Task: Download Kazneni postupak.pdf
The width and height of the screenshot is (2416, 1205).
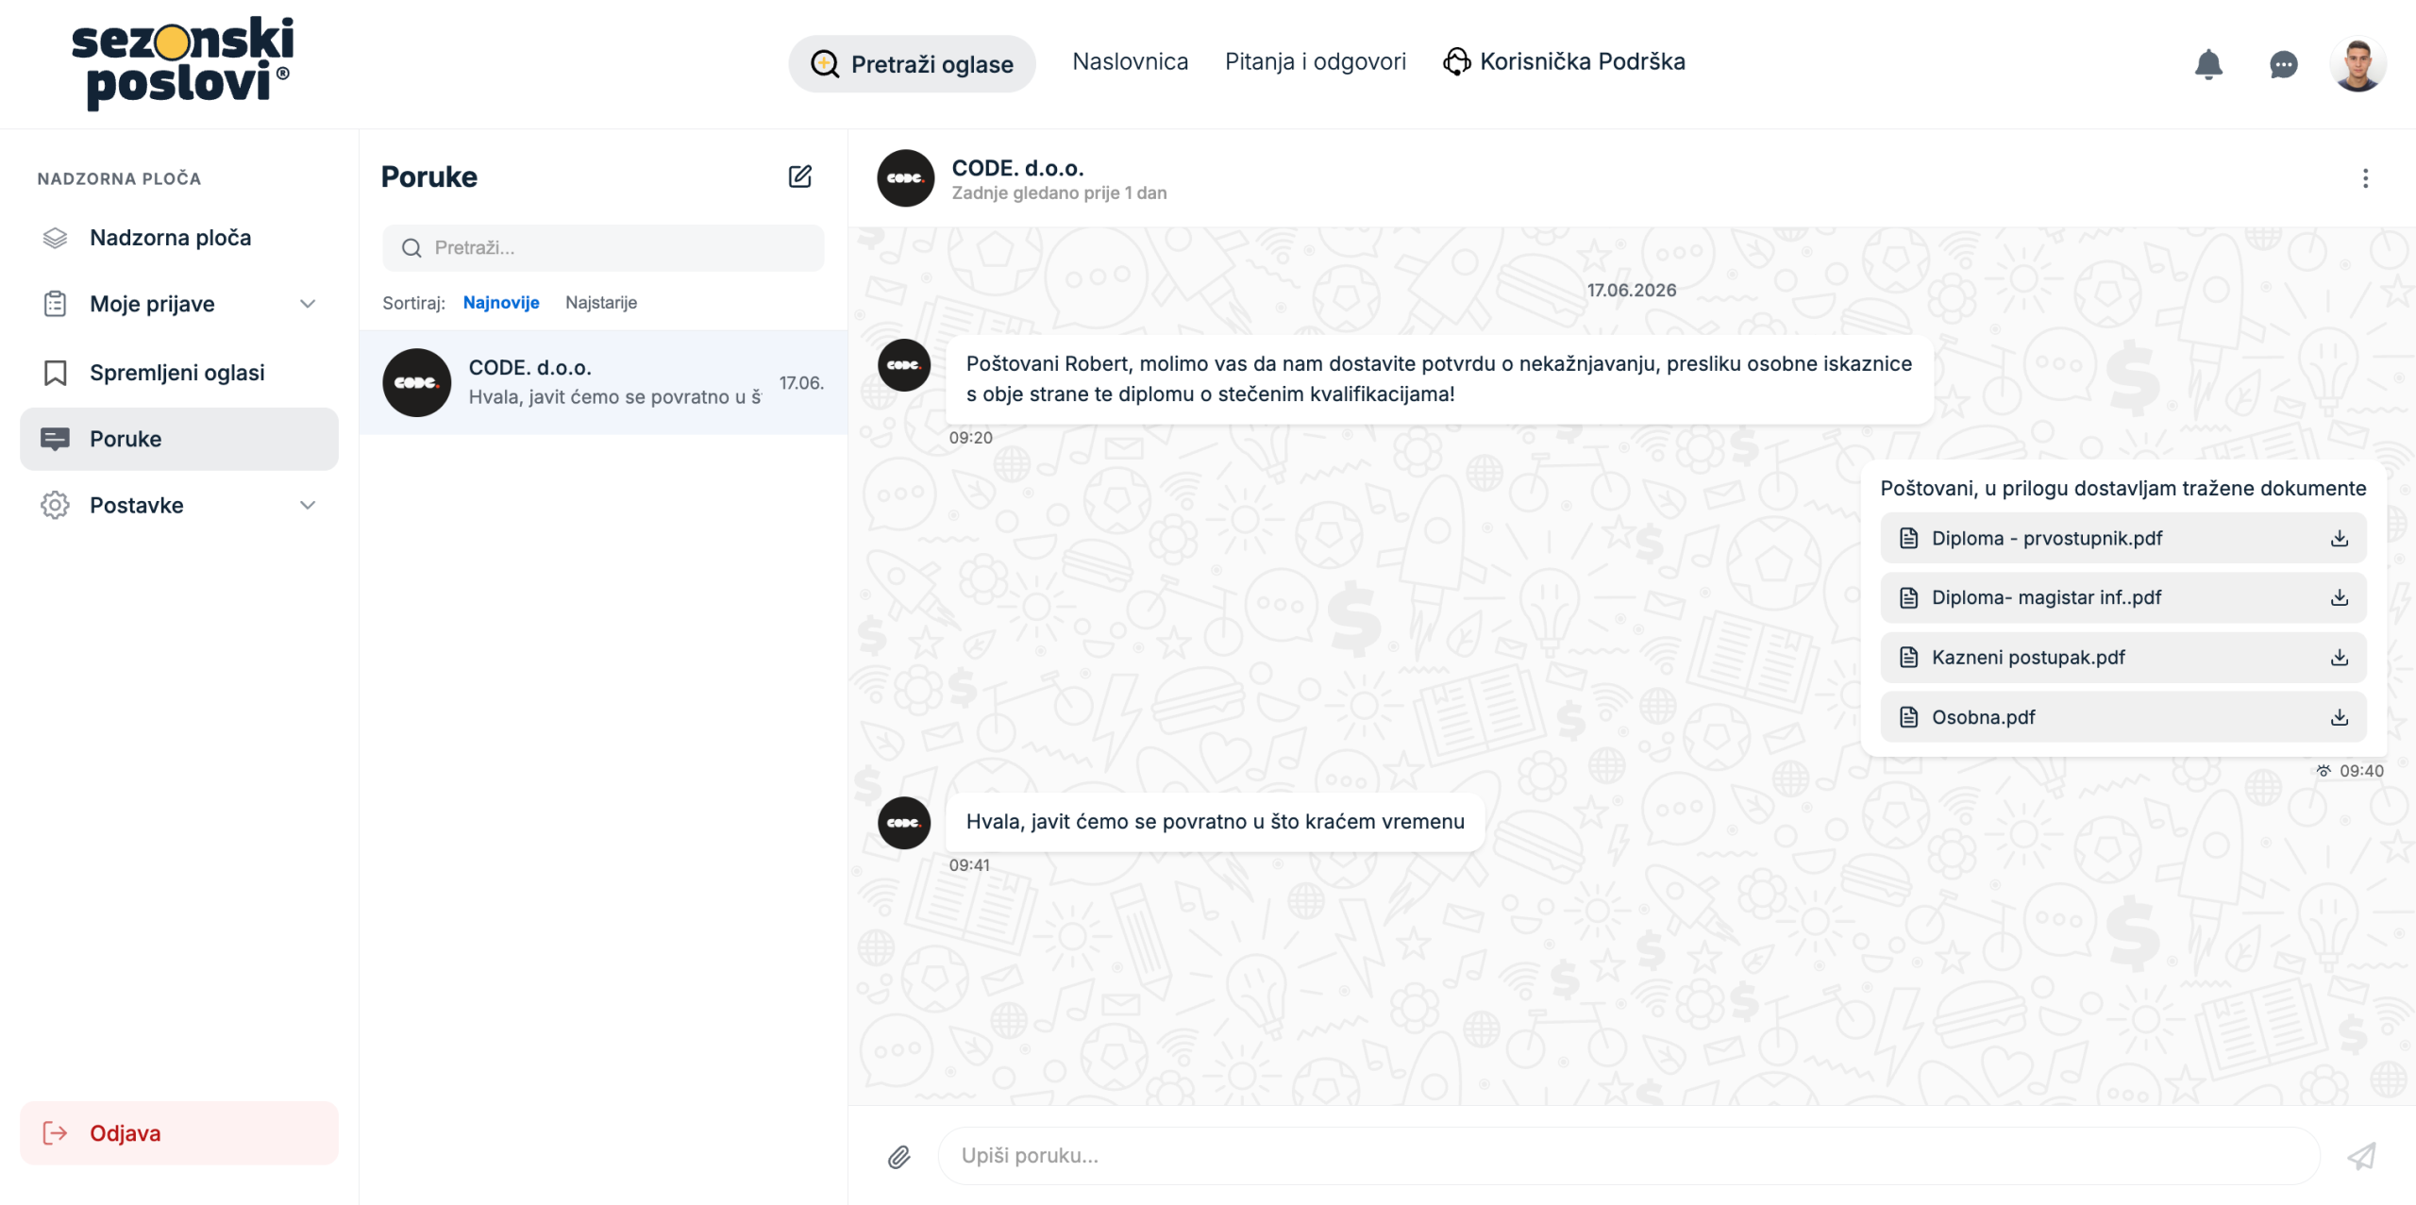Action: point(2340,658)
